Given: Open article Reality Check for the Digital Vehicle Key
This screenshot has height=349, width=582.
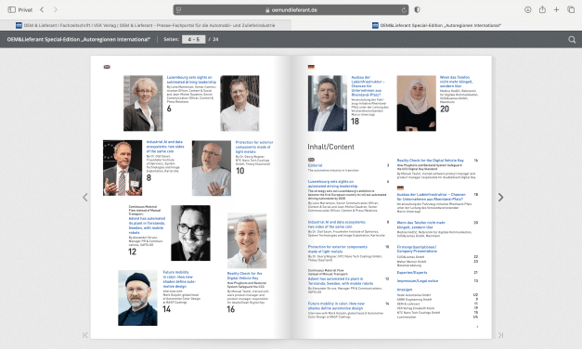Looking at the screenshot, I should 245,276.
